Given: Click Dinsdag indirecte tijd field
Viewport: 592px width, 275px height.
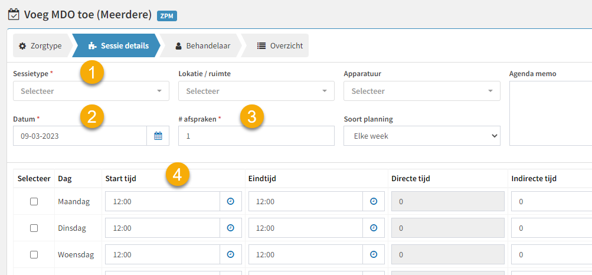Looking at the screenshot, I should pos(552,228).
